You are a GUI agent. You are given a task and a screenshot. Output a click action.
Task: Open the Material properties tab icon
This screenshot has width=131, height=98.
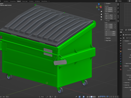click(121, 66)
